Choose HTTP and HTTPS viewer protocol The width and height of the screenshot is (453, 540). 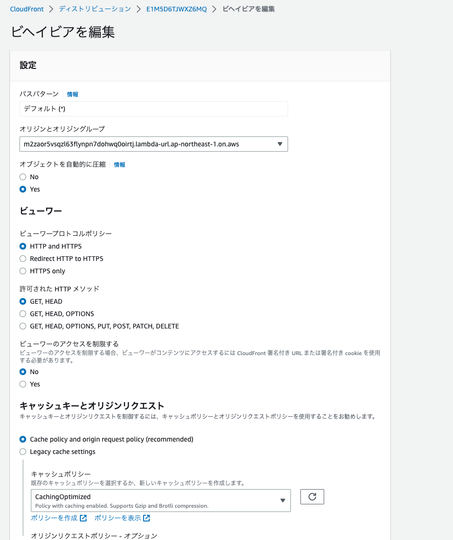(x=23, y=246)
